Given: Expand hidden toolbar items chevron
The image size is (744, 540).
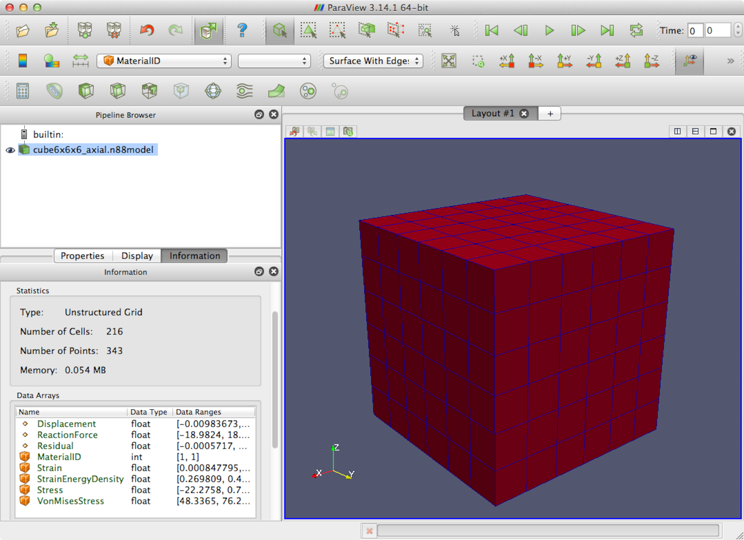Looking at the screenshot, I should [x=730, y=61].
